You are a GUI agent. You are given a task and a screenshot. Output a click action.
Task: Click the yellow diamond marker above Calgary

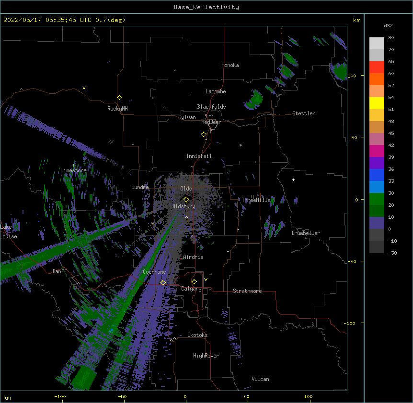(194, 282)
